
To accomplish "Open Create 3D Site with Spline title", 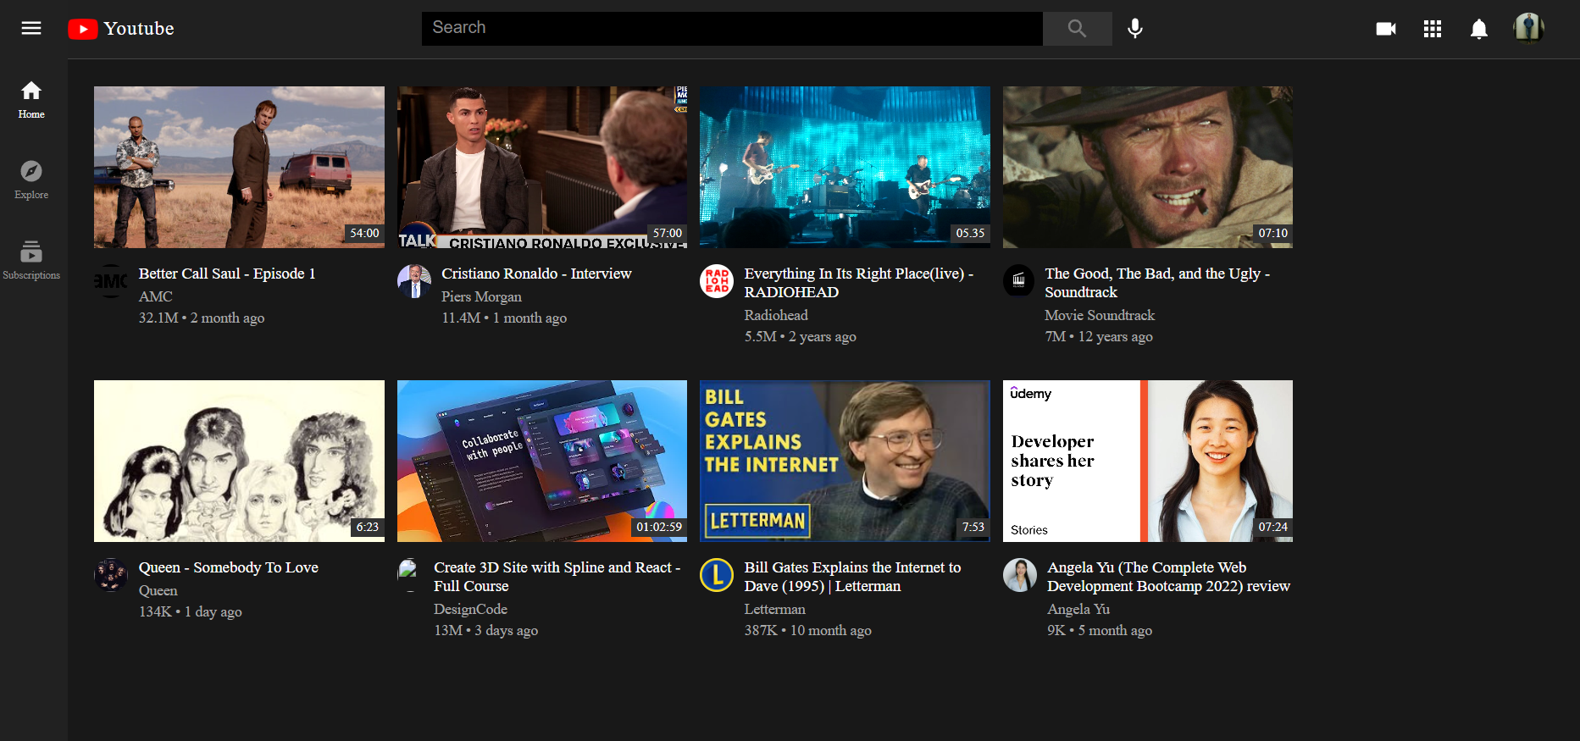I will click(x=557, y=577).
